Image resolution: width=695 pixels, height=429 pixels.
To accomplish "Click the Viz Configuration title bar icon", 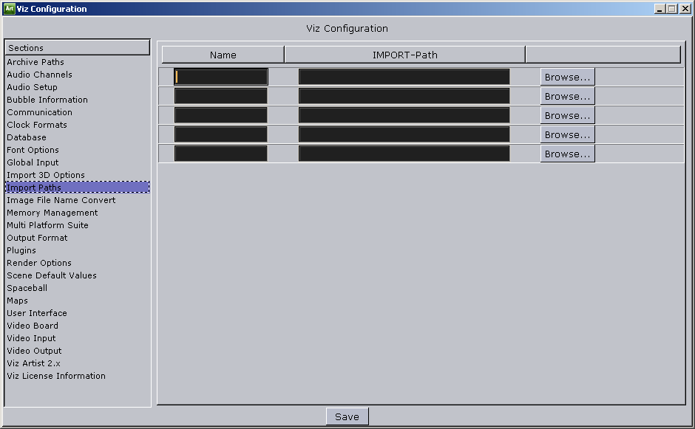I will pyautogui.click(x=9, y=9).
